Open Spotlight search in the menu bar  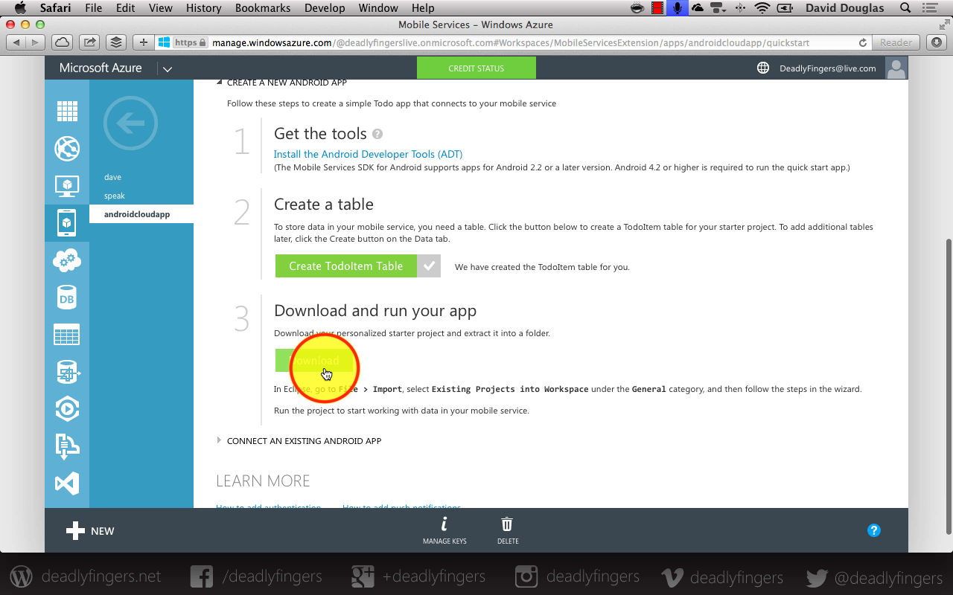coord(905,8)
